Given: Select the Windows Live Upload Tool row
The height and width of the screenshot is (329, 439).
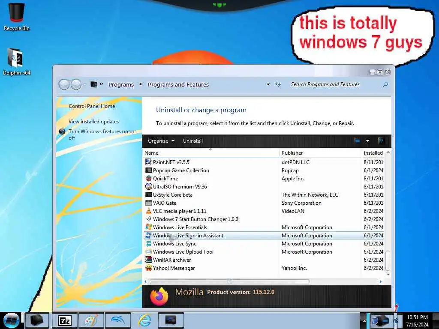Looking at the screenshot, I should 264,251.
